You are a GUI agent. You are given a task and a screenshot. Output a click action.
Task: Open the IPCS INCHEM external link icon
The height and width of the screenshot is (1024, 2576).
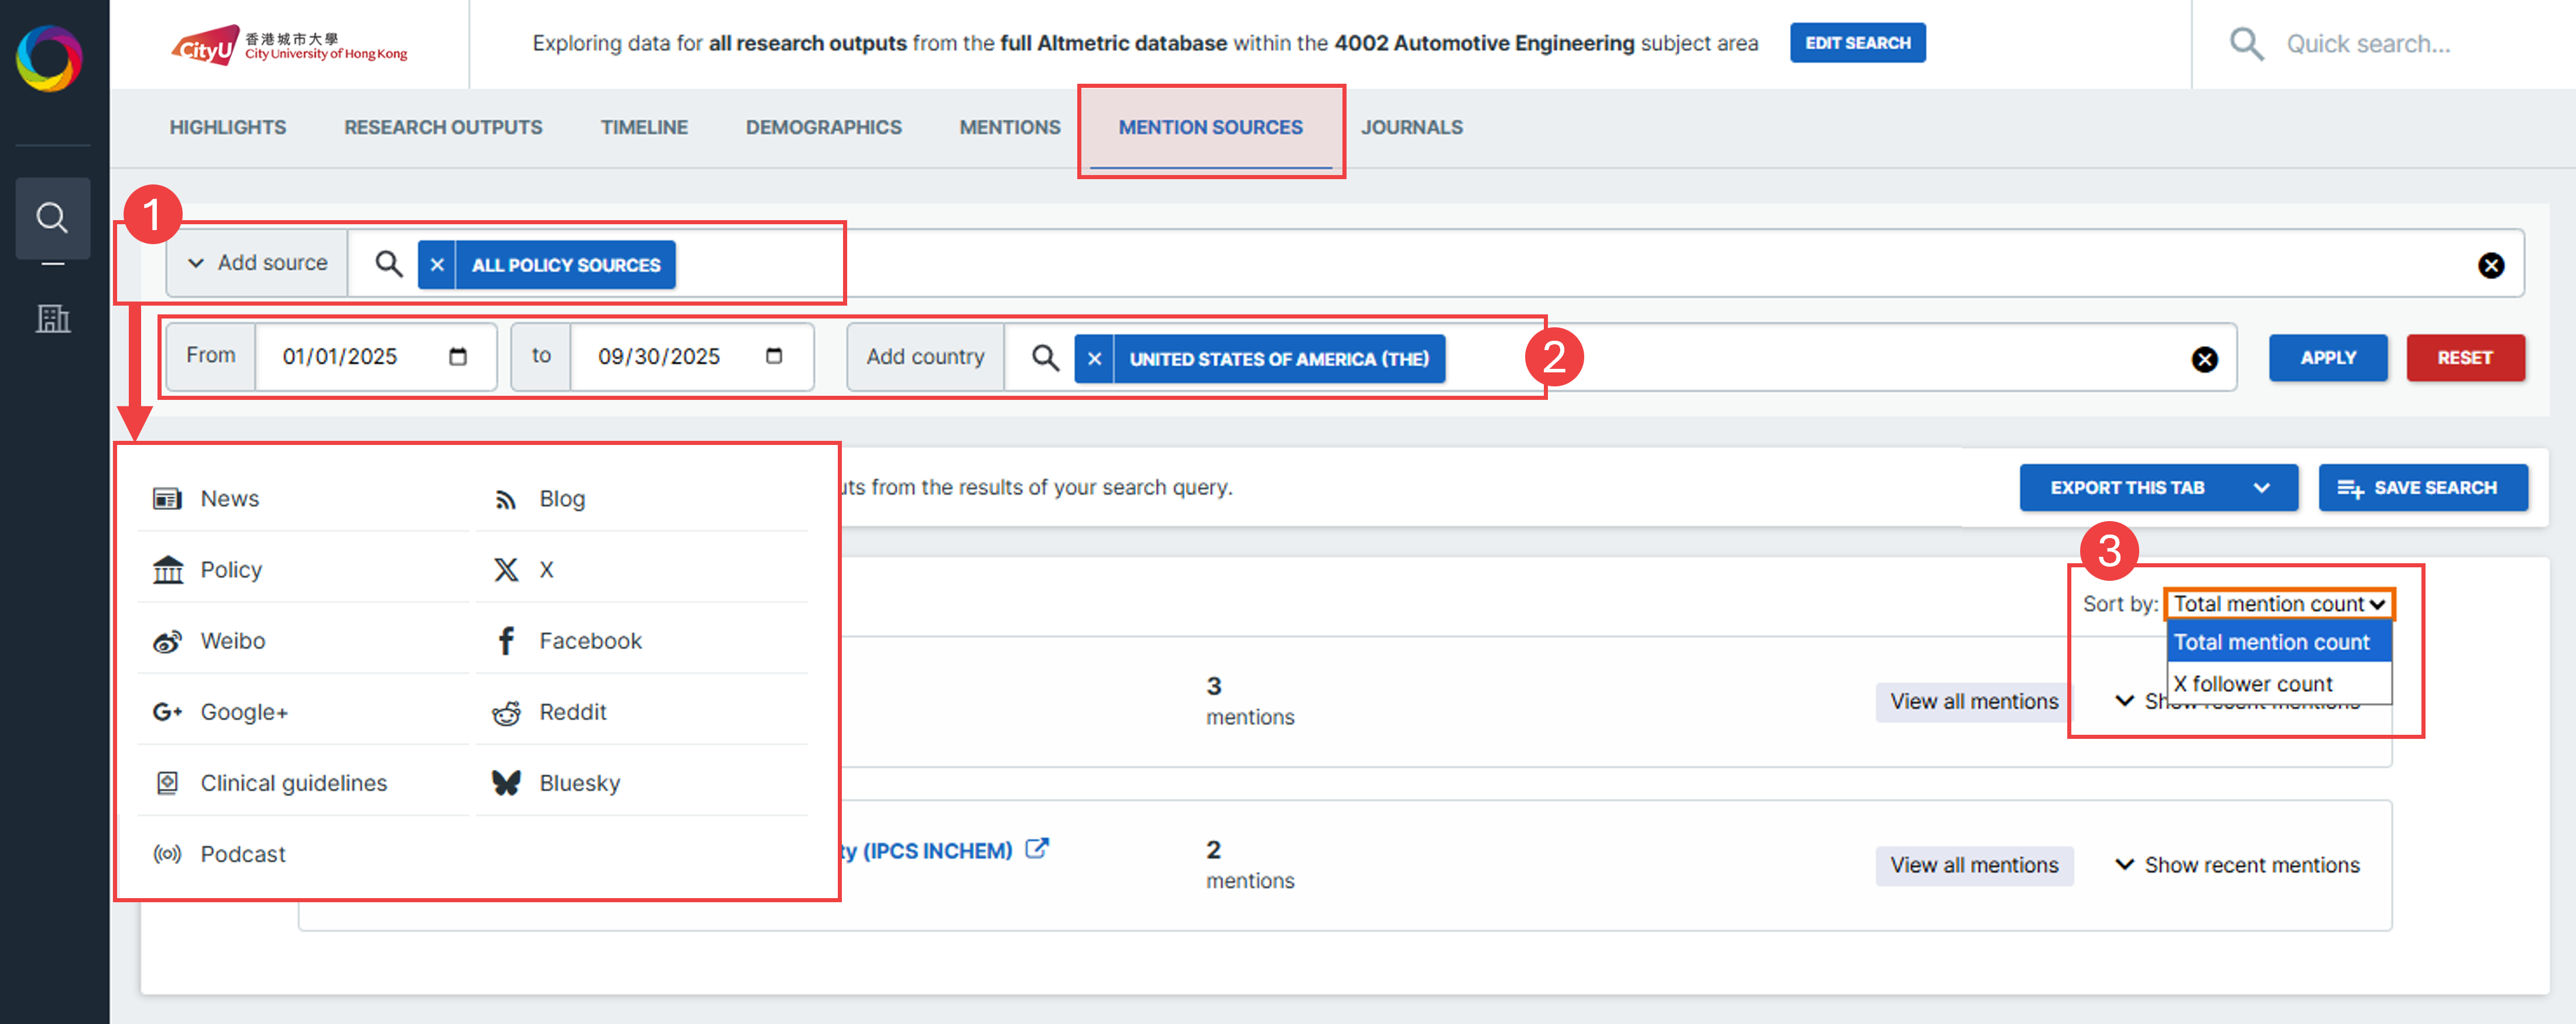coord(1037,849)
